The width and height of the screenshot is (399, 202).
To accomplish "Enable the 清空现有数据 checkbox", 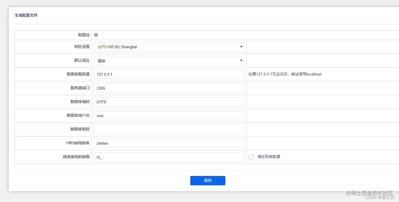I will click(251, 157).
